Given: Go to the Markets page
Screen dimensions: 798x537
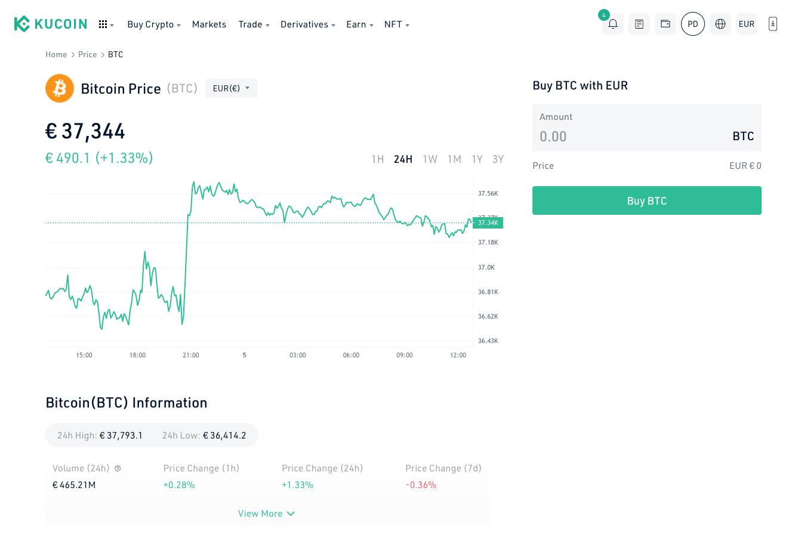Looking at the screenshot, I should point(209,24).
